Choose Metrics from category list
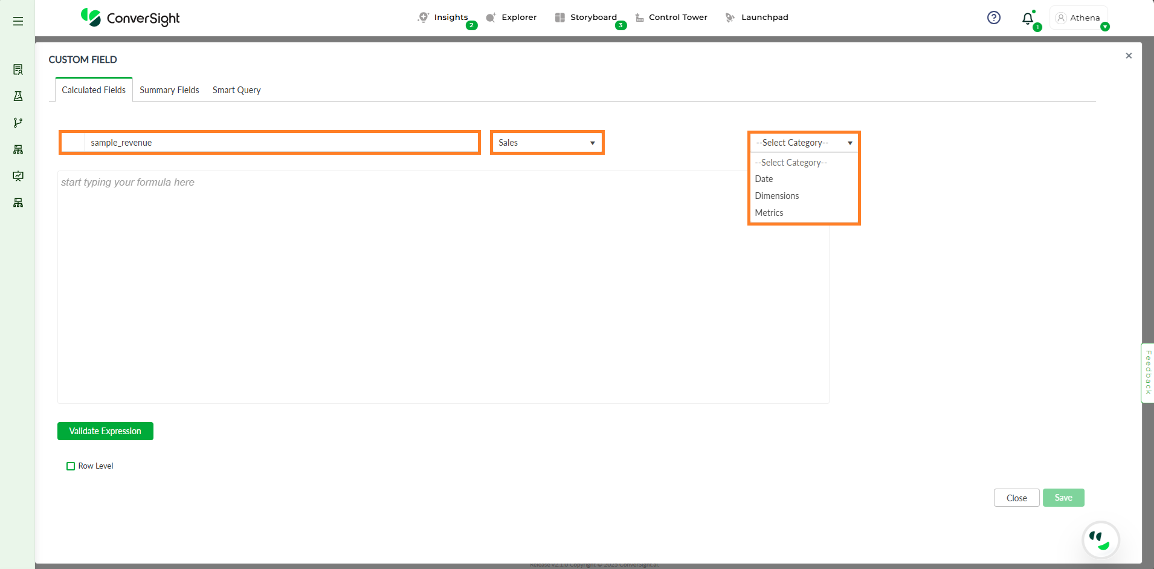 (x=769, y=213)
